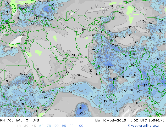This screenshot has height=128, width=166.
Task: Pick the 100 value in the color legend
Action: coord(80,126)
